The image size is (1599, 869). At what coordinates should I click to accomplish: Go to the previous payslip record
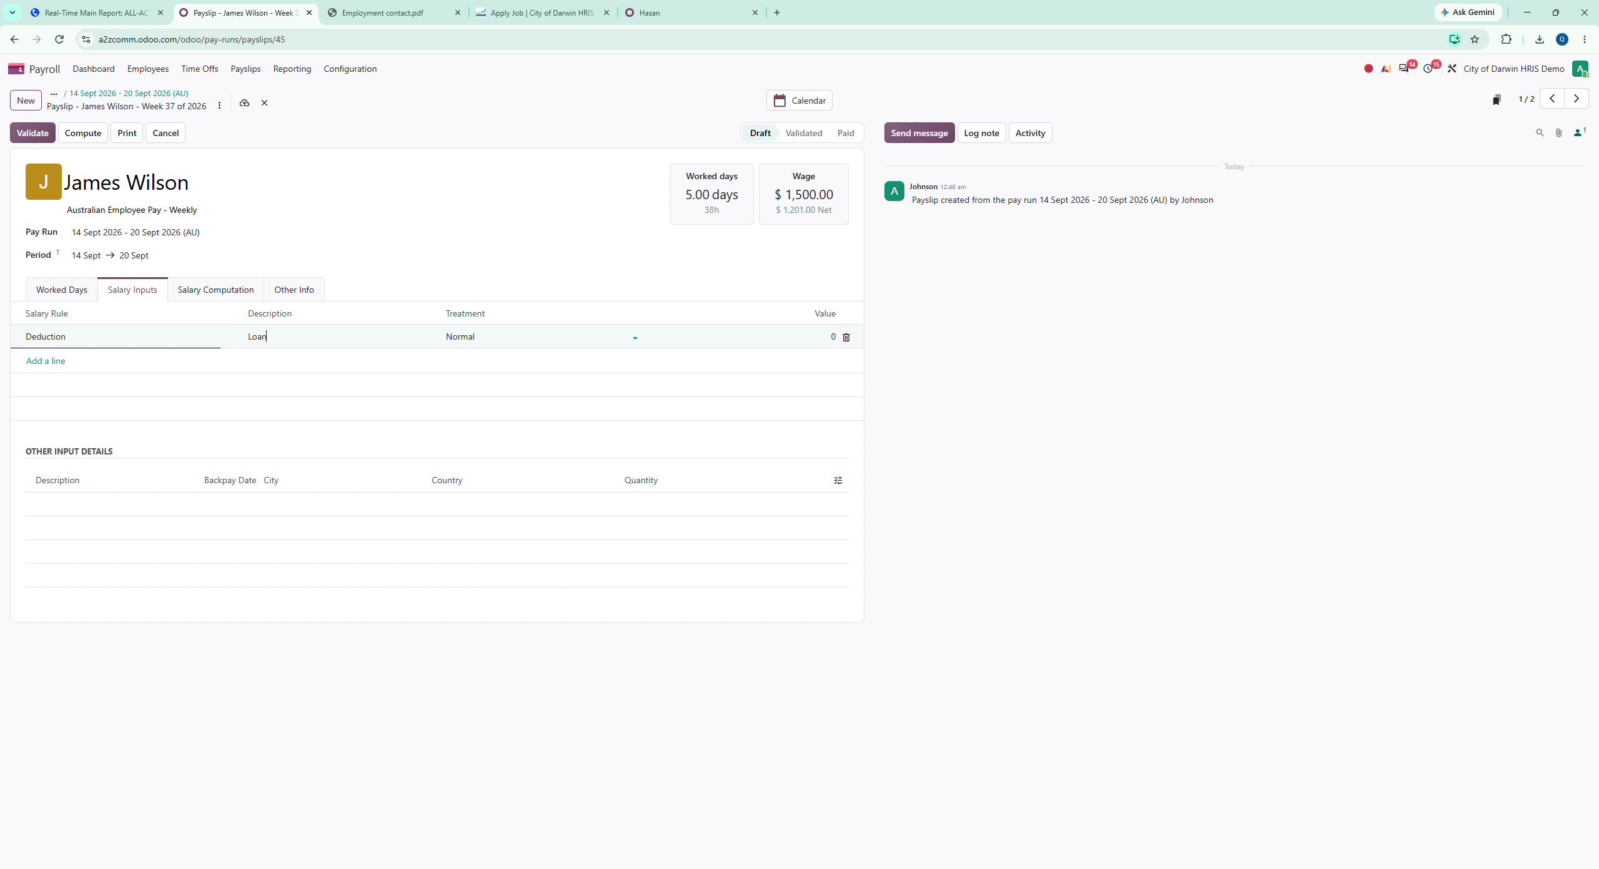click(x=1552, y=99)
